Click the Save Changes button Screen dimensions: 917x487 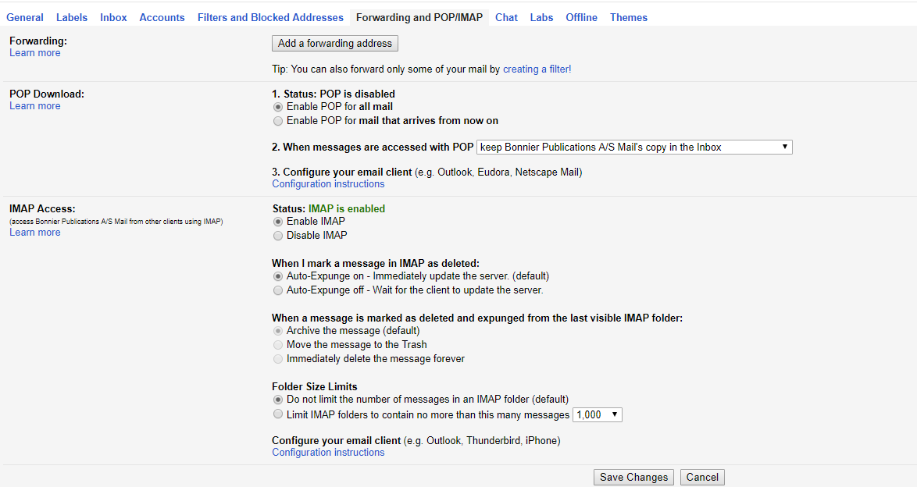tap(633, 477)
